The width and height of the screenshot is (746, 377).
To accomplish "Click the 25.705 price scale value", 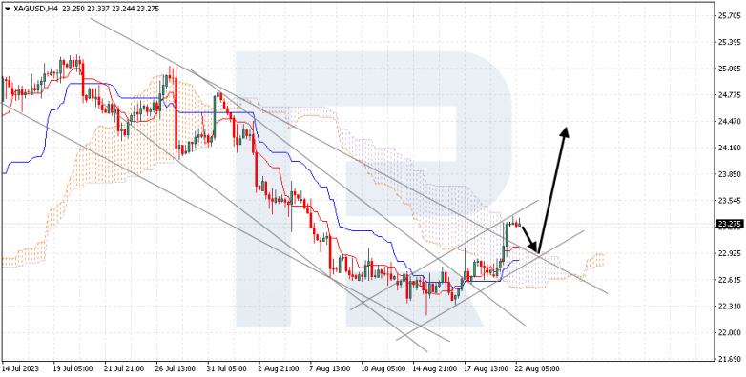I will (x=729, y=15).
